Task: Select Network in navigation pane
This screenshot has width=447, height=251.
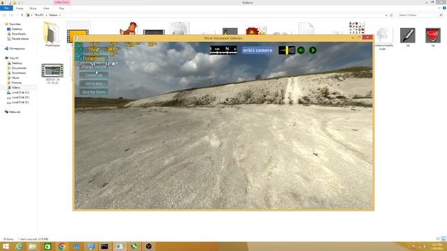Action: (15, 112)
